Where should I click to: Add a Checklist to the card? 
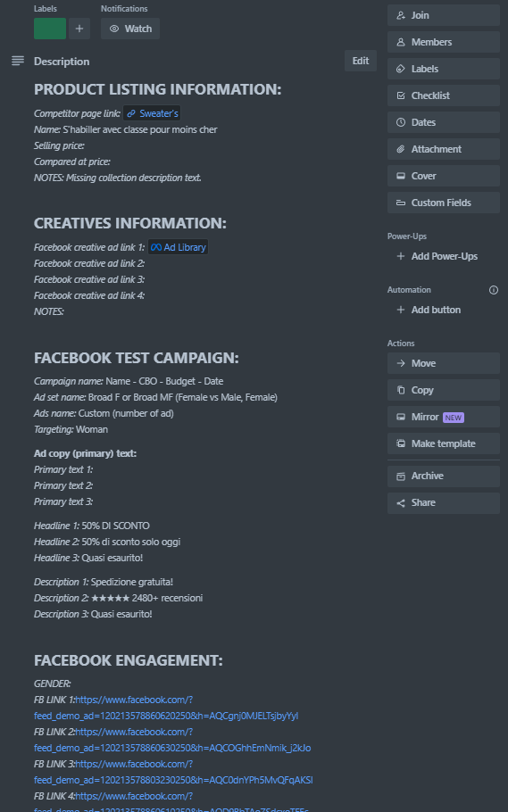click(443, 95)
